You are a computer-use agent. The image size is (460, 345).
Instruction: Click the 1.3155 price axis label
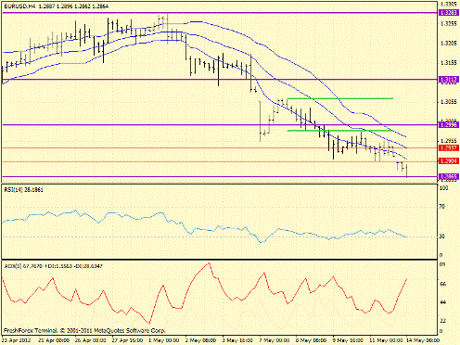[449, 63]
